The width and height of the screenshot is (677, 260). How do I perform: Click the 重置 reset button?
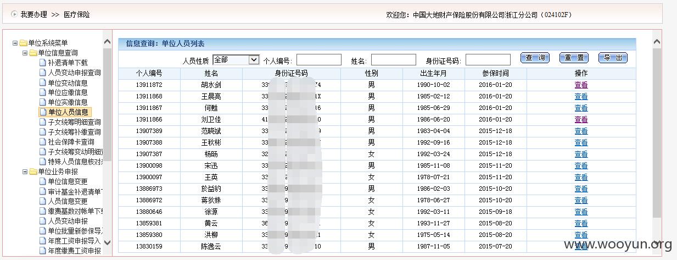[x=574, y=58]
